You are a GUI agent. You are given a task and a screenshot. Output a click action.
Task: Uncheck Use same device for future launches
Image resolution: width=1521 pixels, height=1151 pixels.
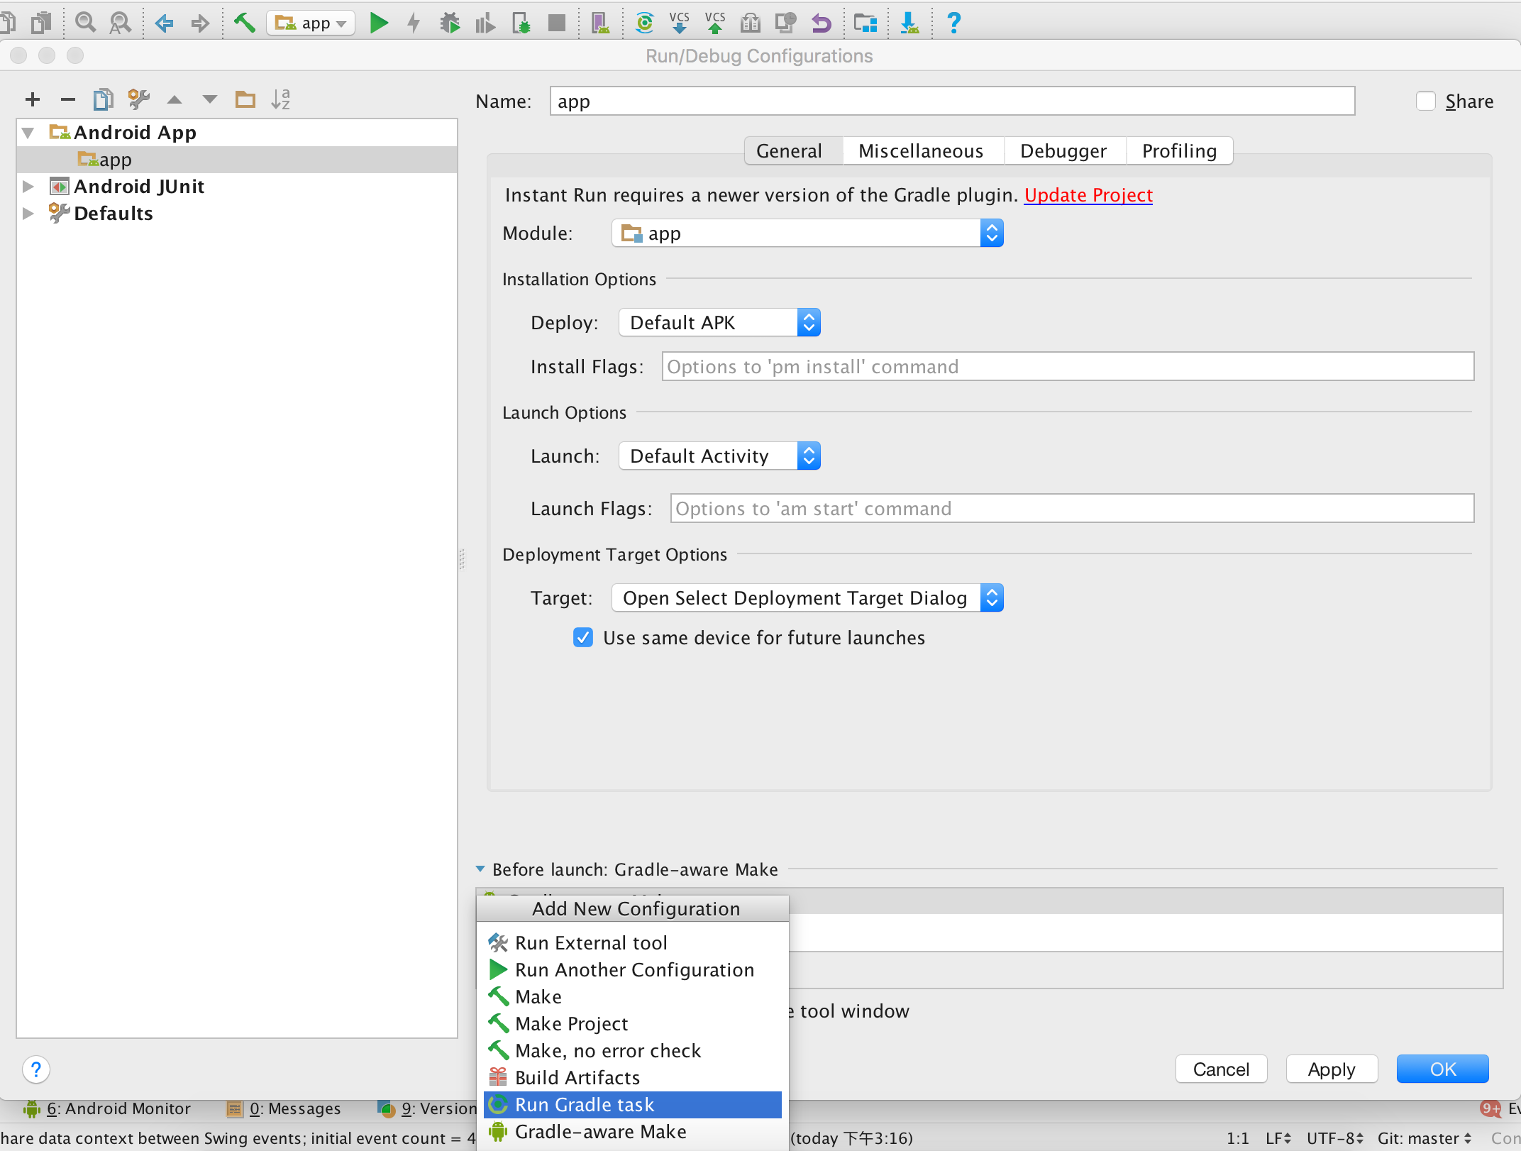click(x=583, y=637)
